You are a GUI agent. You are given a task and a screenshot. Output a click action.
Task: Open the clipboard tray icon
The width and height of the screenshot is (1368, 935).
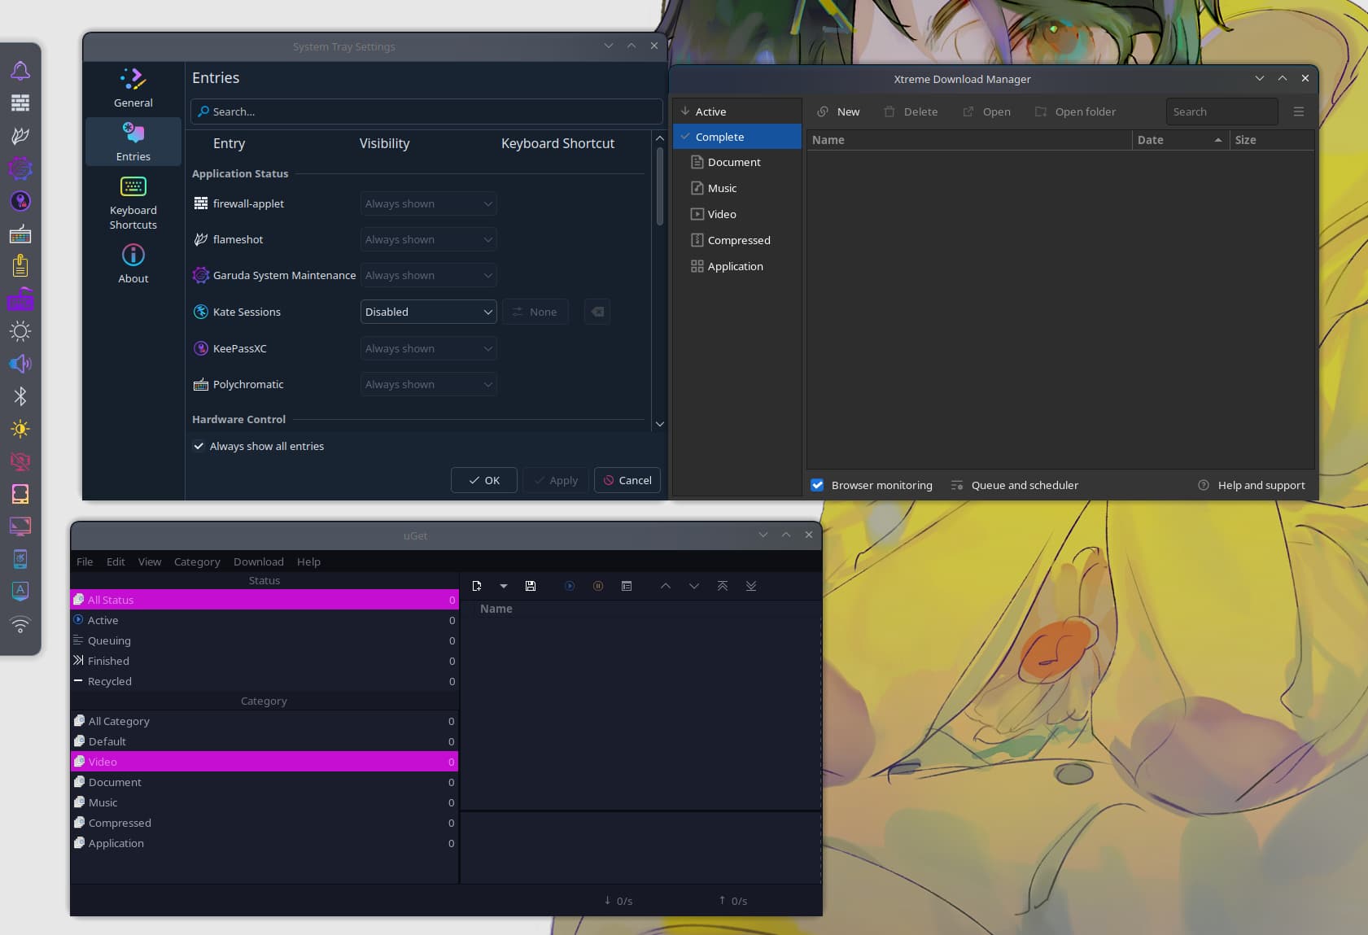[20, 266]
